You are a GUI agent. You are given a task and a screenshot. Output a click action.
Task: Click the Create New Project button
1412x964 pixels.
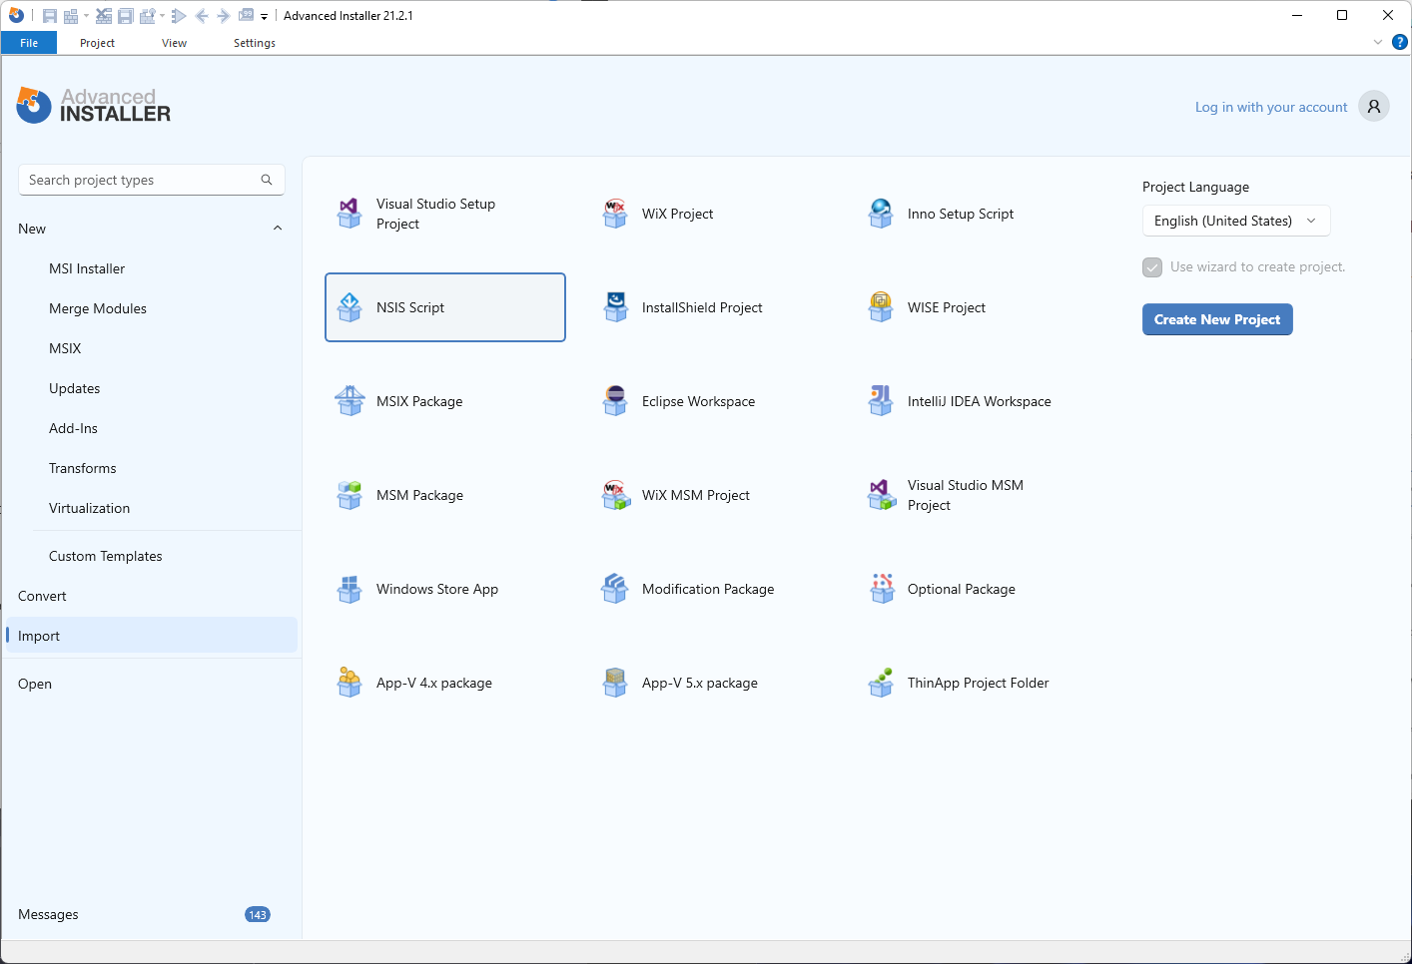[x=1217, y=319]
